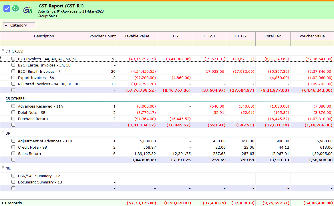Select the Nil Rated Invoices checkbox
The height and width of the screenshot is (206, 334).
pos(13,84)
